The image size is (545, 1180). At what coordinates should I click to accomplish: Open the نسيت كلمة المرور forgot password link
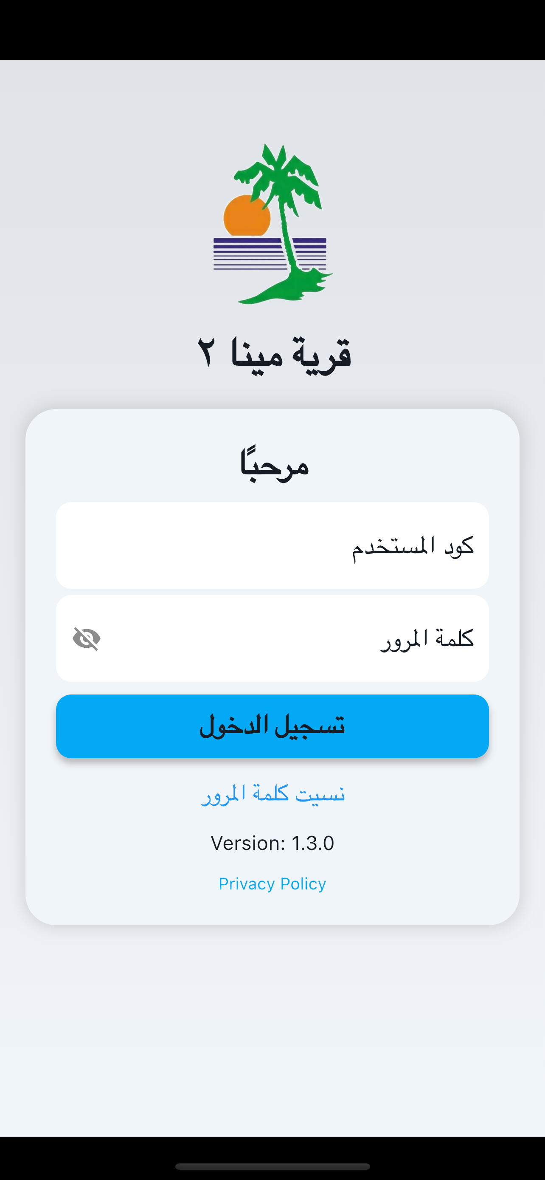[273, 793]
